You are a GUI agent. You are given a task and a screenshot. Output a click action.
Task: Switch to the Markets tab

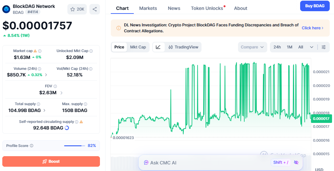coord(148,8)
